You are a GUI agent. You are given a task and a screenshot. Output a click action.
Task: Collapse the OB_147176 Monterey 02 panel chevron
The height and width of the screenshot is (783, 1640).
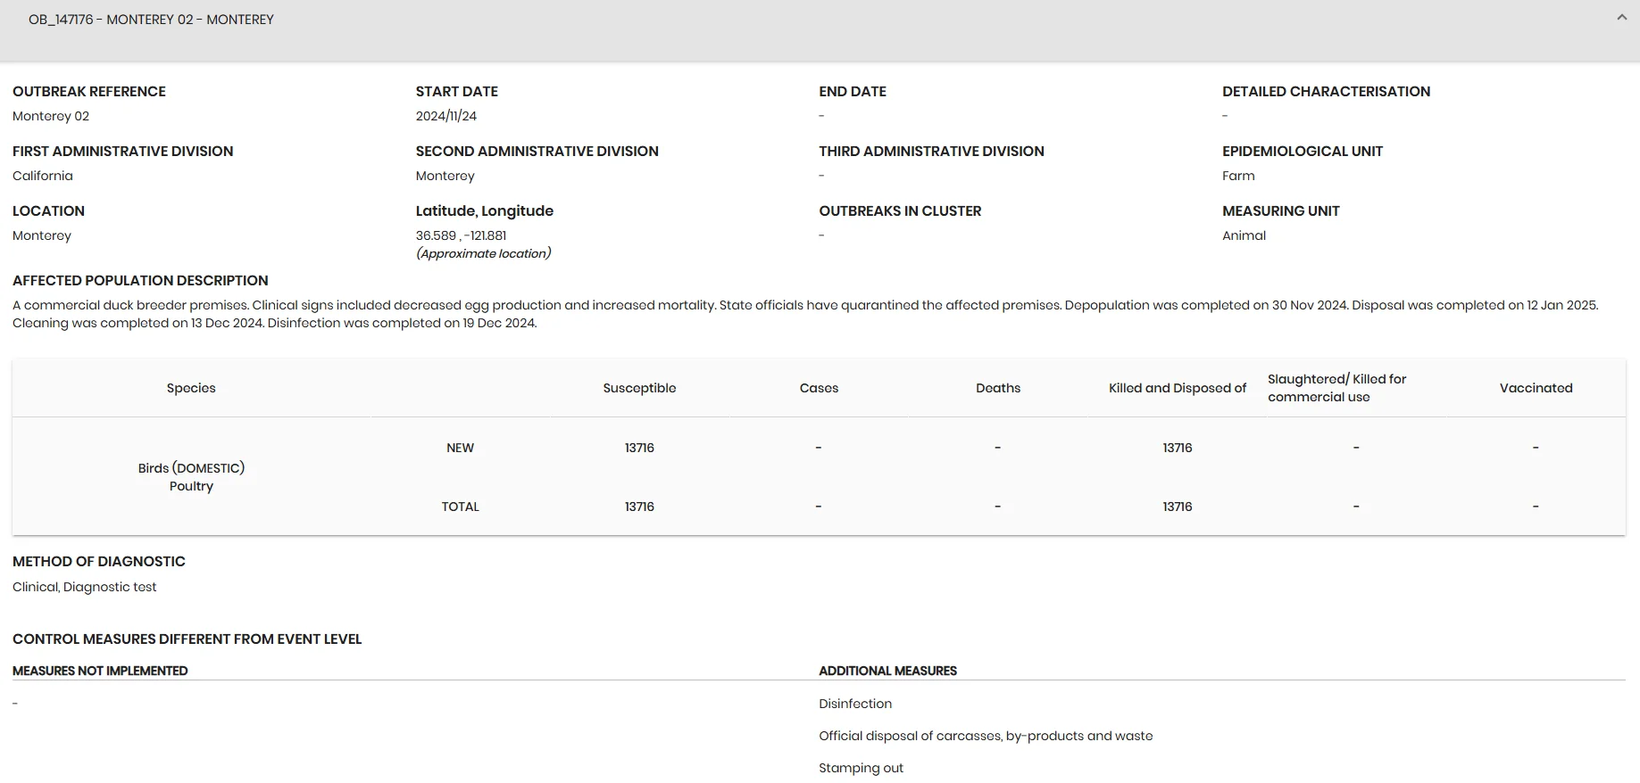pos(1621,18)
